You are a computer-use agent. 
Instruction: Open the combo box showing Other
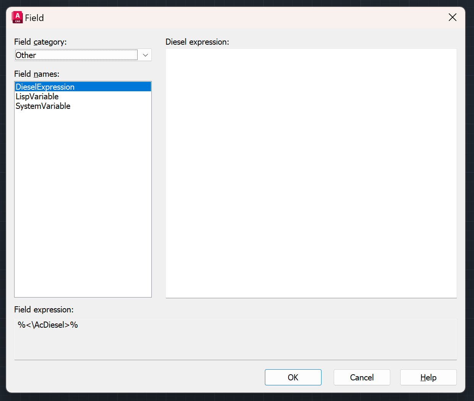76,55
